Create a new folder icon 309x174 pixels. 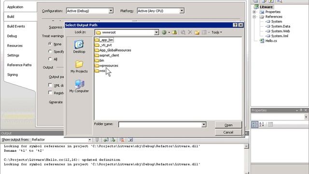197,32
